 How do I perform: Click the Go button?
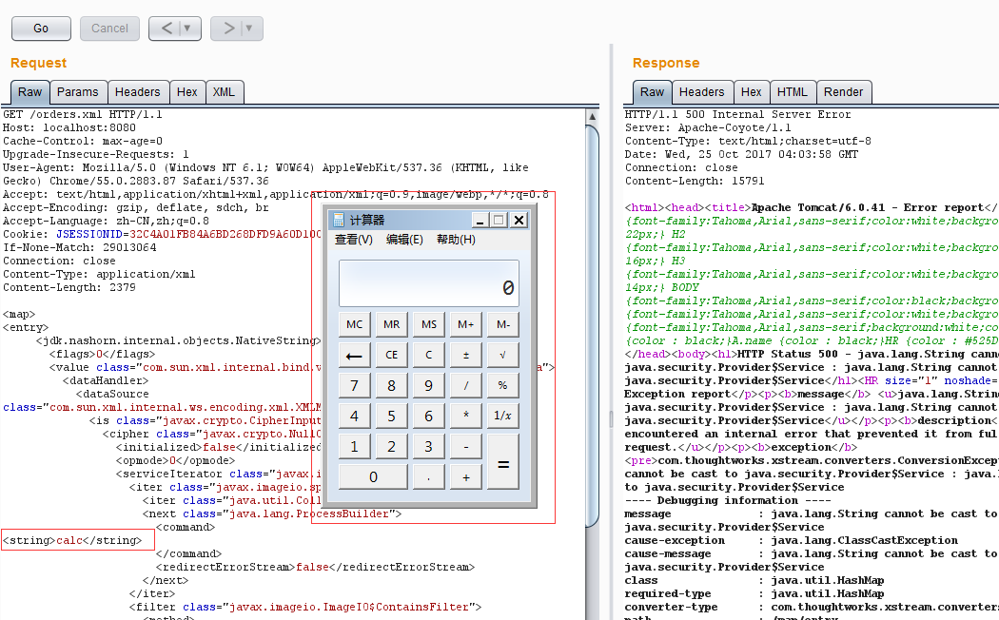point(41,29)
